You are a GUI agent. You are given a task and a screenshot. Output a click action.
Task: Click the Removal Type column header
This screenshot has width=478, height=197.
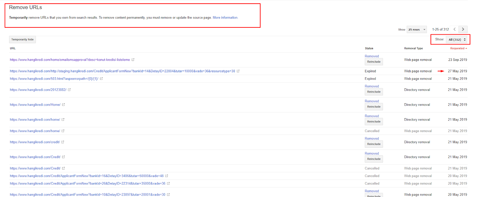[x=413, y=48]
